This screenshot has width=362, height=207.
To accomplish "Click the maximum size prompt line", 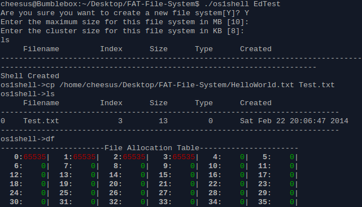I will click(x=124, y=22).
